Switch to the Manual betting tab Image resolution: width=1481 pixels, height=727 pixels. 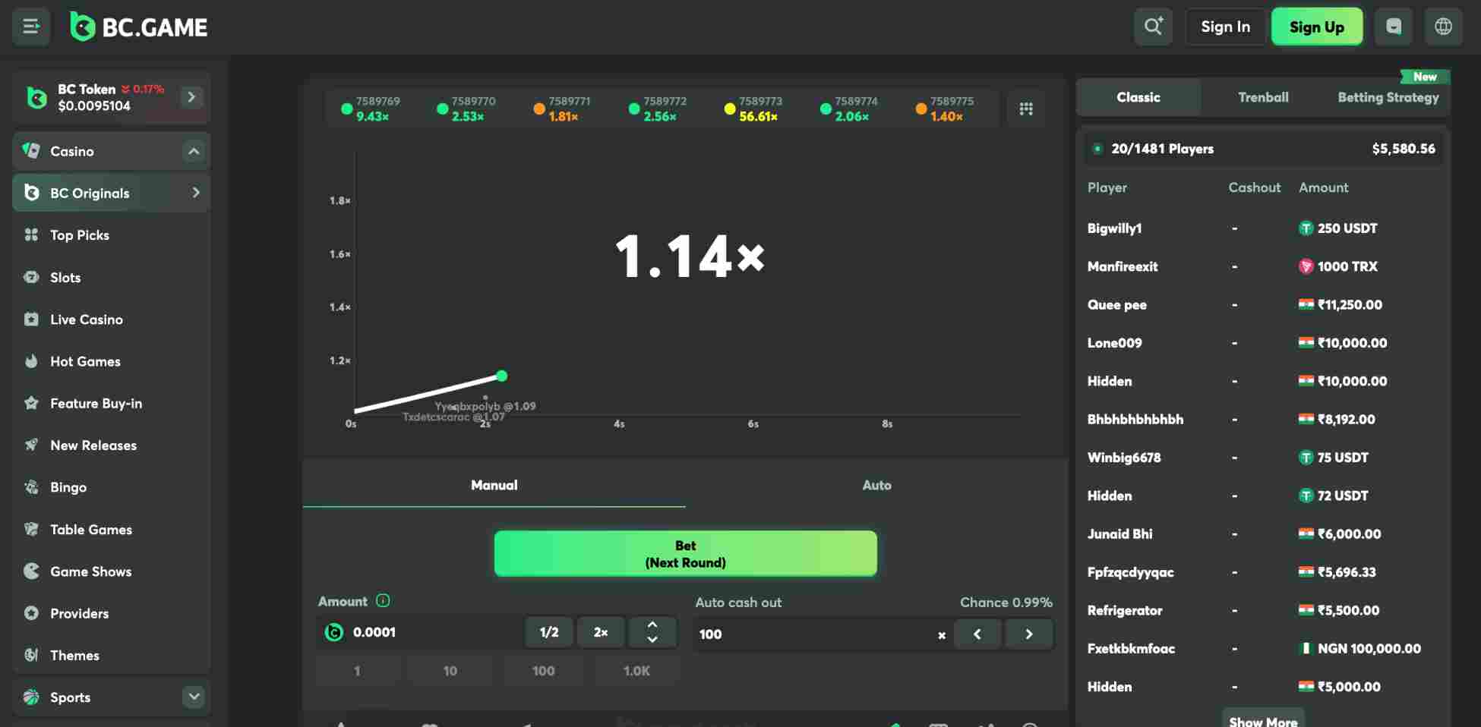coord(494,485)
